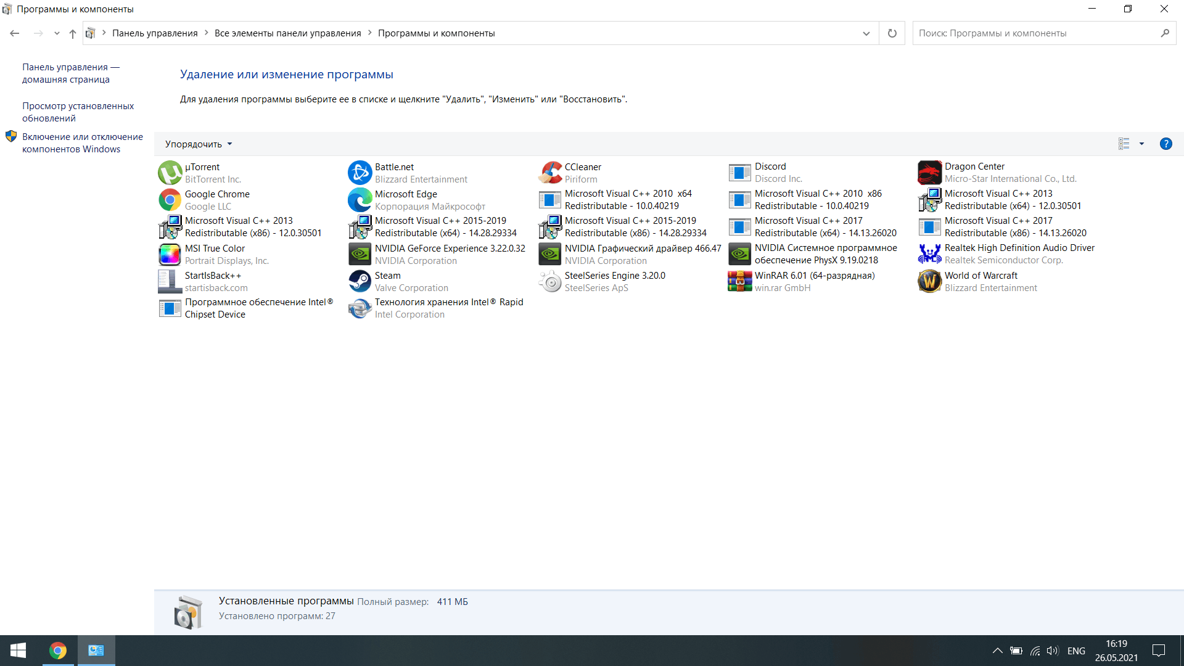This screenshot has width=1184, height=666.
Task: Open the Windows Start menu
Action: (x=18, y=651)
